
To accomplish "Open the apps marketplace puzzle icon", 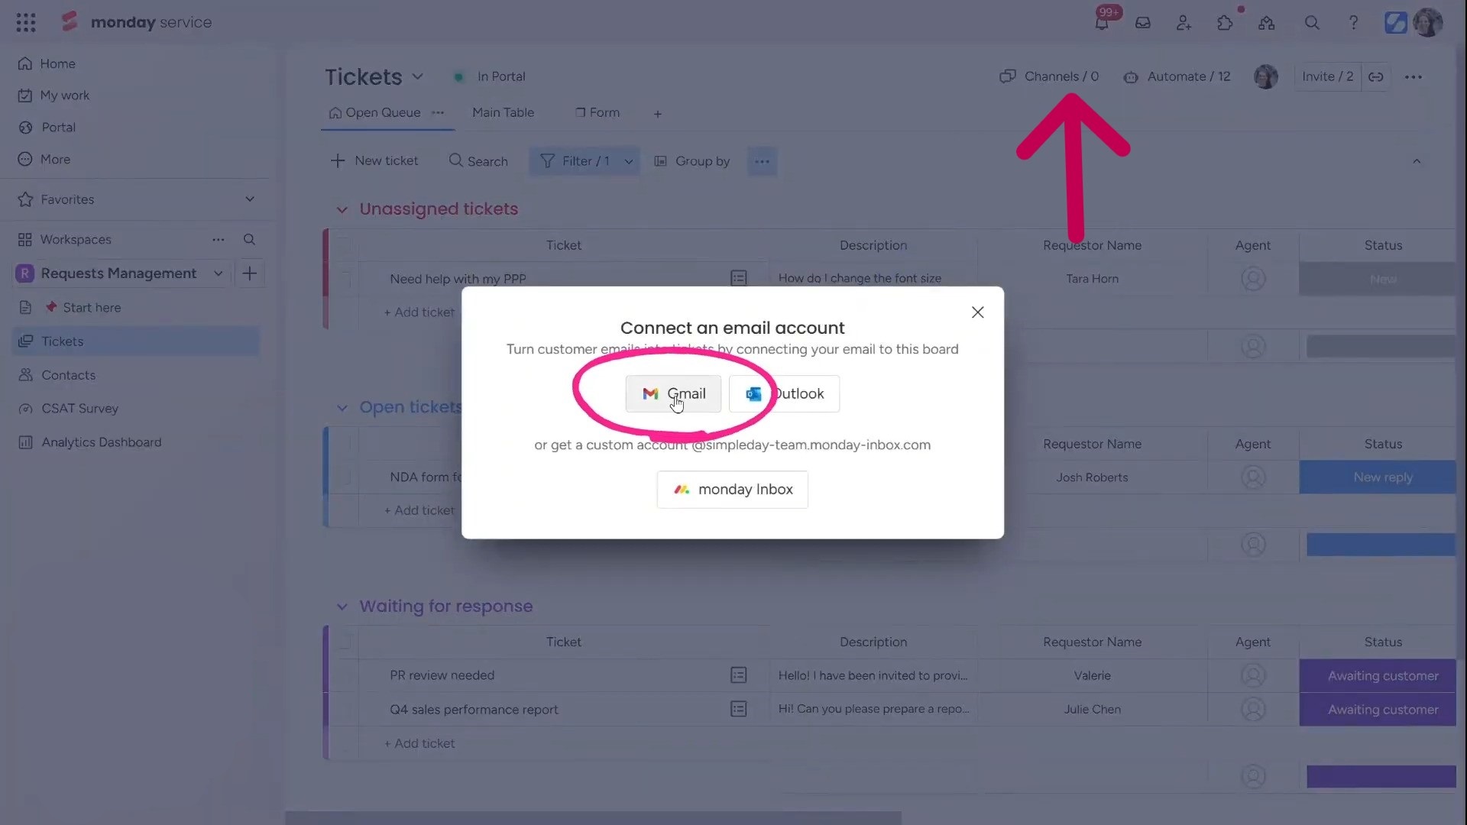I will tap(1226, 23).
